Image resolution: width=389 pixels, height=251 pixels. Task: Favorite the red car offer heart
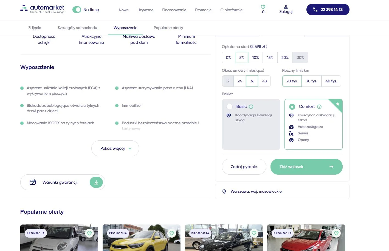click(x=336, y=233)
